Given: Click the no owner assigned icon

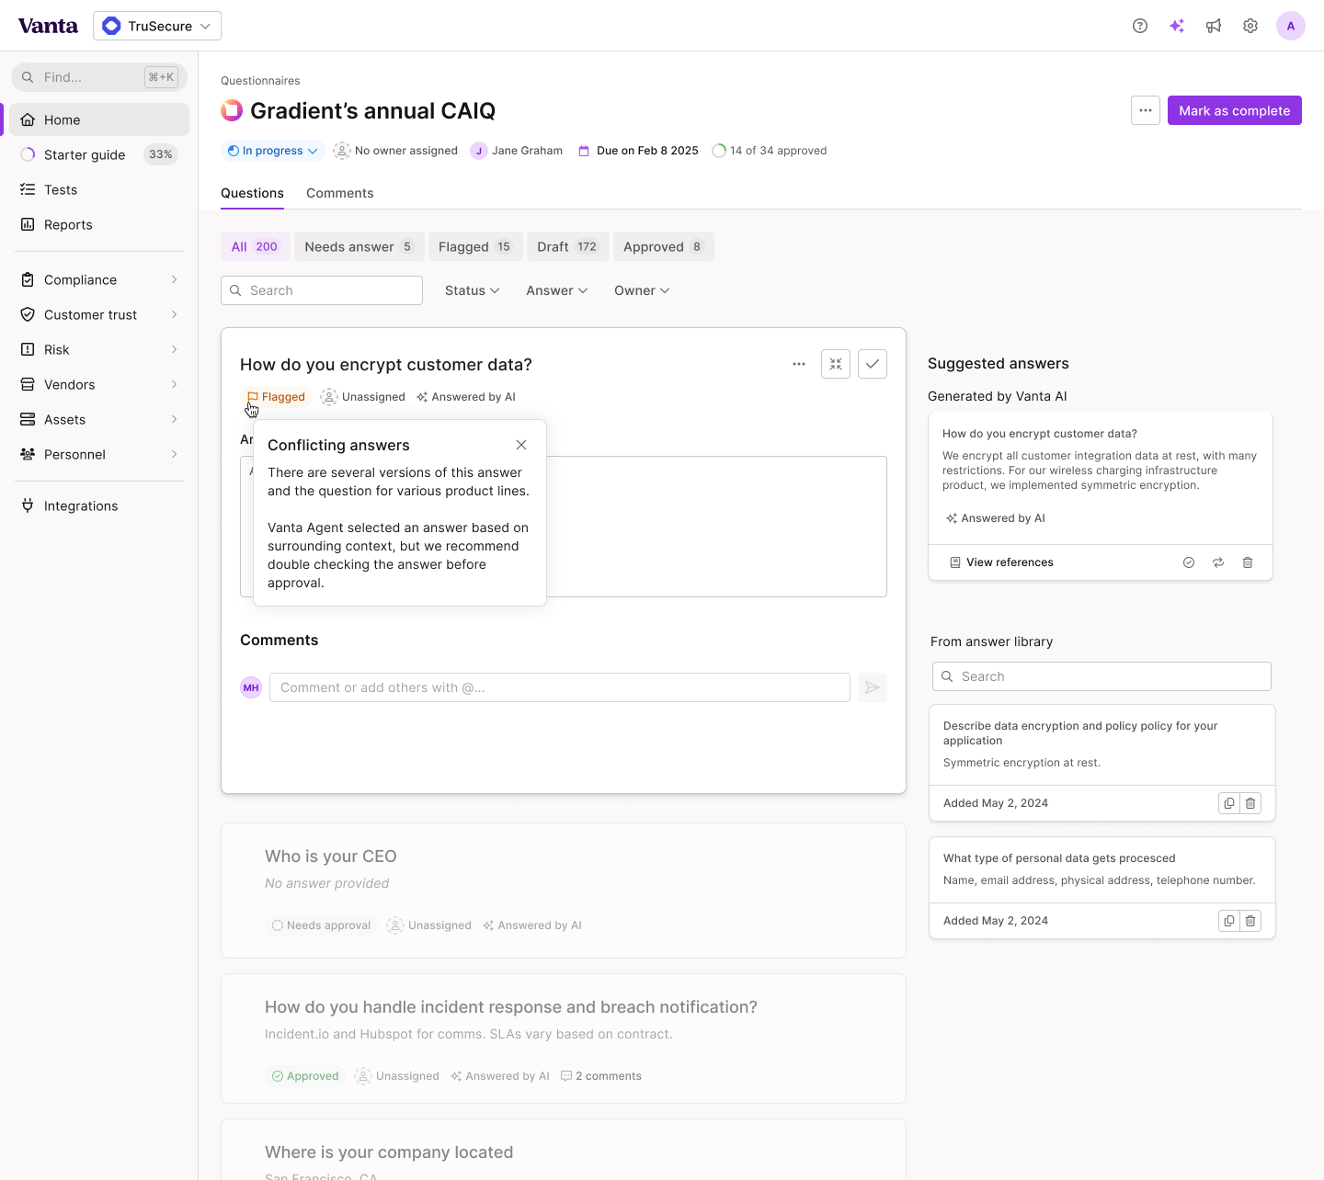Looking at the screenshot, I should coord(342,151).
